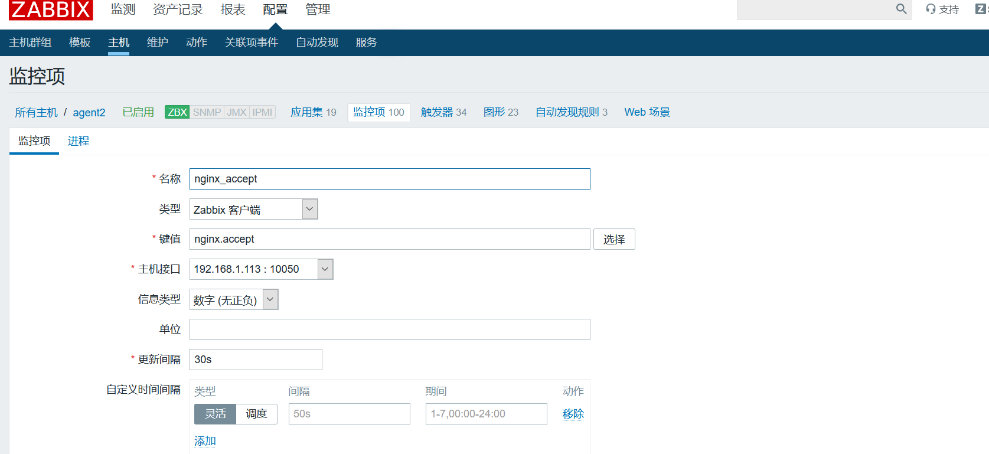Expand the 主机接口 192.168.1.113 dropdown
This screenshot has width=989, height=454.
pyautogui.click(x=262, y=269)
